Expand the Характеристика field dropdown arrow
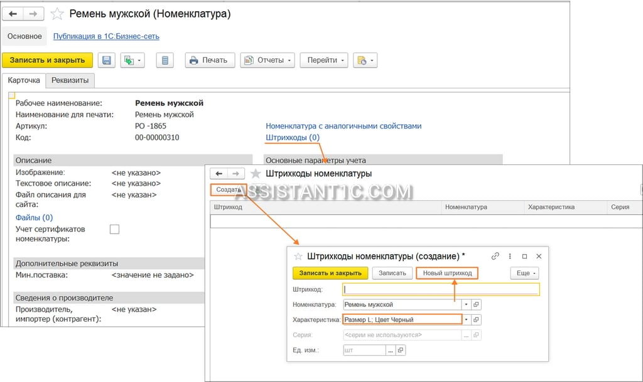Viewport: 643px width, 382px height. tap(467, 320)
